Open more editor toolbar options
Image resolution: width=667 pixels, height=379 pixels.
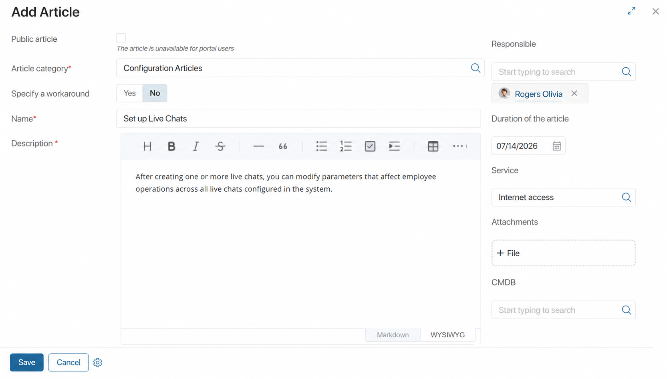tap(458, 146)
